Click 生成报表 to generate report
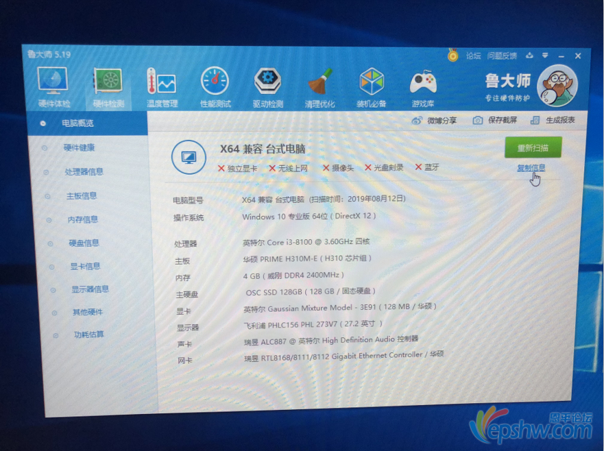This screenshot has height=451, width=604. point(553,120)
